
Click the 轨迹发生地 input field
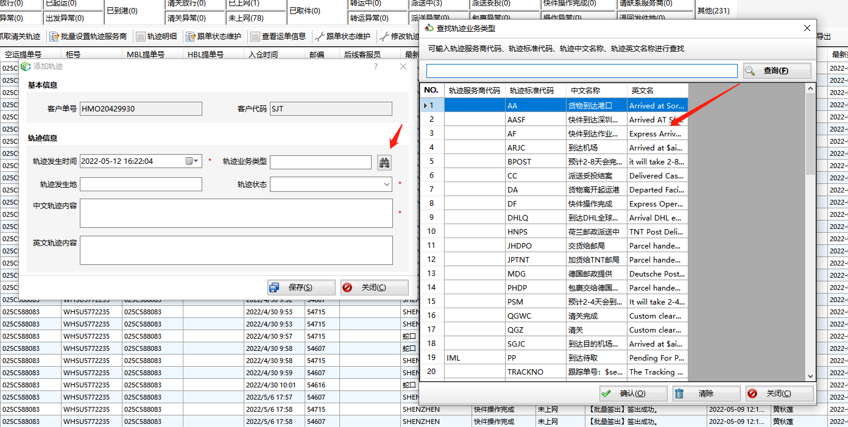[141, 184]
